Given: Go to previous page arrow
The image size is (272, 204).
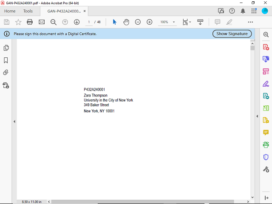Looking at the screenshot, I should [x=65, y=22].
